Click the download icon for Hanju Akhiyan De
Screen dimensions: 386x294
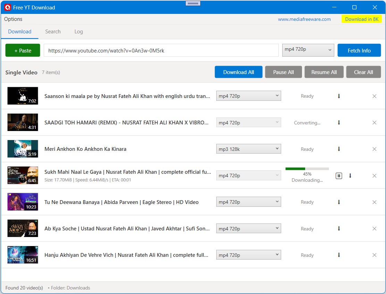(338, 255)
